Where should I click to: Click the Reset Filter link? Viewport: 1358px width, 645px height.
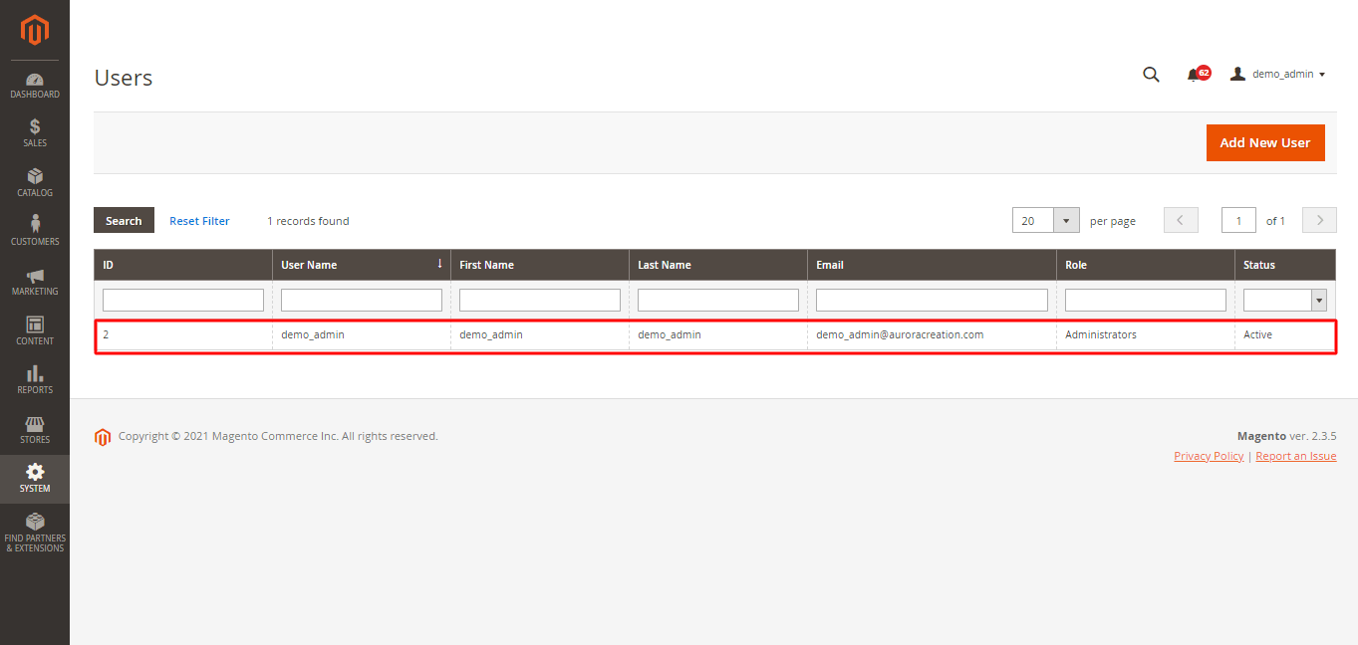[x=199, y=220]
